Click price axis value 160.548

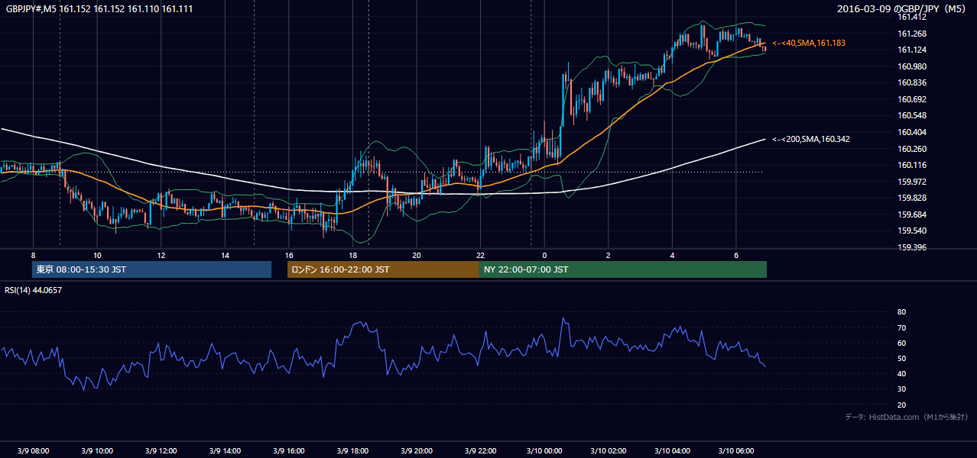[x=911, y=116]
